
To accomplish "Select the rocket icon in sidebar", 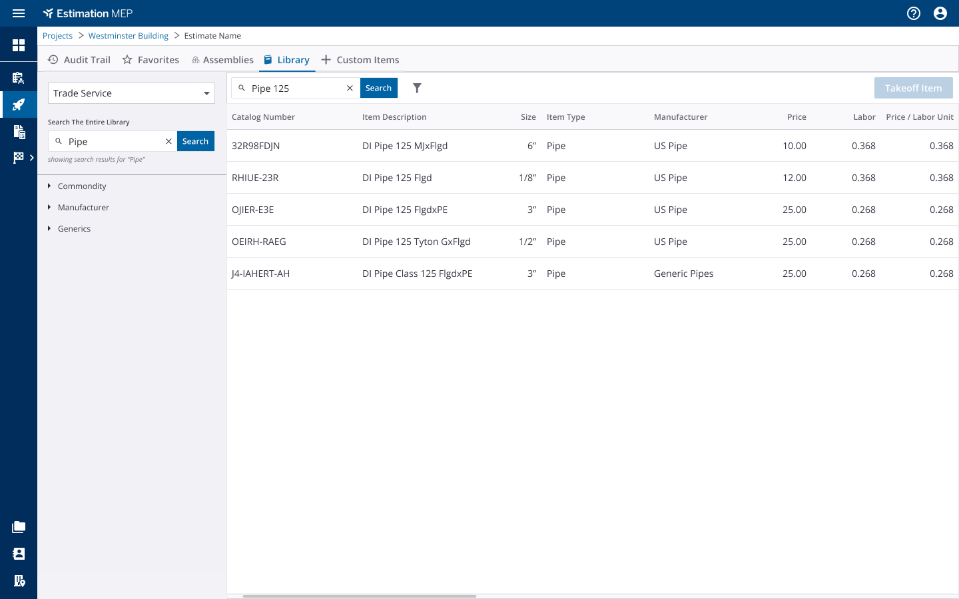I will click(19, 104).
